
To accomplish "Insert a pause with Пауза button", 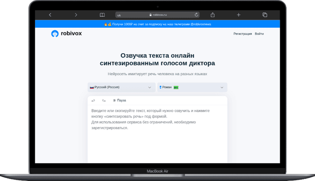I will coord(119,100).
